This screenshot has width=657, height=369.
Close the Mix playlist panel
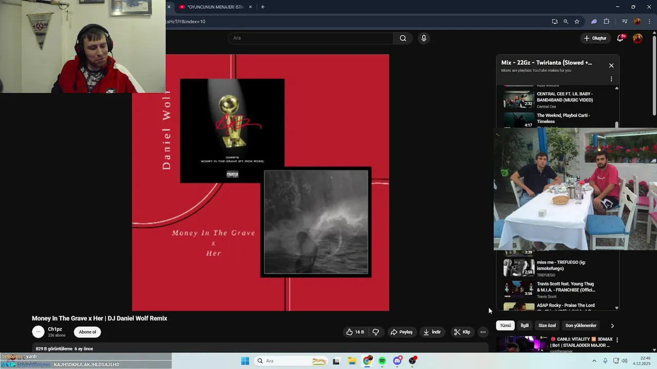611,66
